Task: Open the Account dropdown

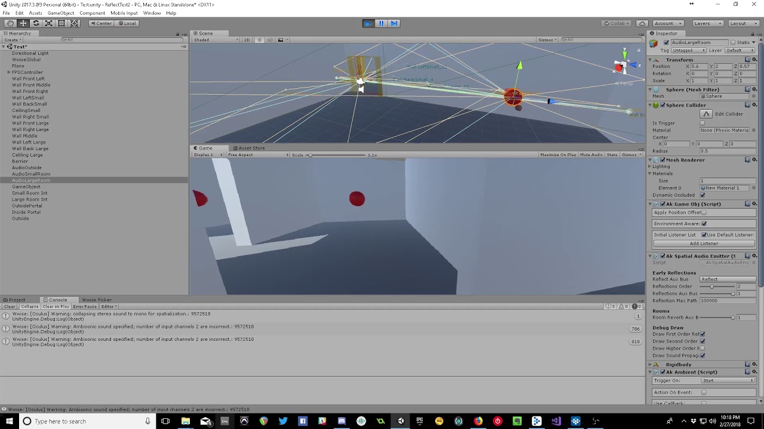Action: 668,23
